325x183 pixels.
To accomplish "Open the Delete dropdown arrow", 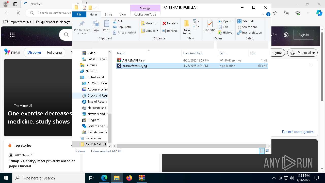I will pos(177,23).
